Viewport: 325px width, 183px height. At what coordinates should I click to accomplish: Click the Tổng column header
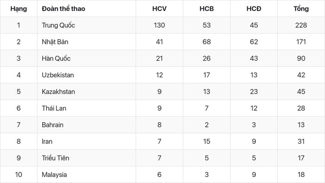[301, 9]
